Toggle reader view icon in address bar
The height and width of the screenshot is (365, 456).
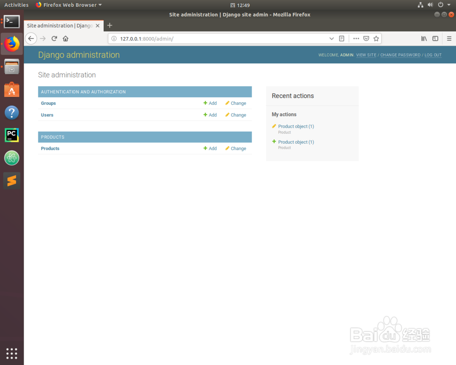pos(342,39)
